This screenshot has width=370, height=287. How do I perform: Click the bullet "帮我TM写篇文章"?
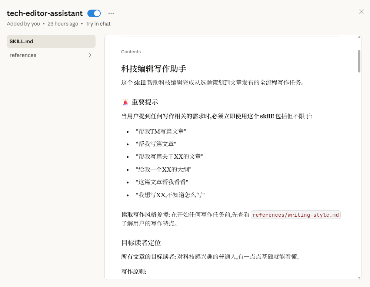coord(161,132)
